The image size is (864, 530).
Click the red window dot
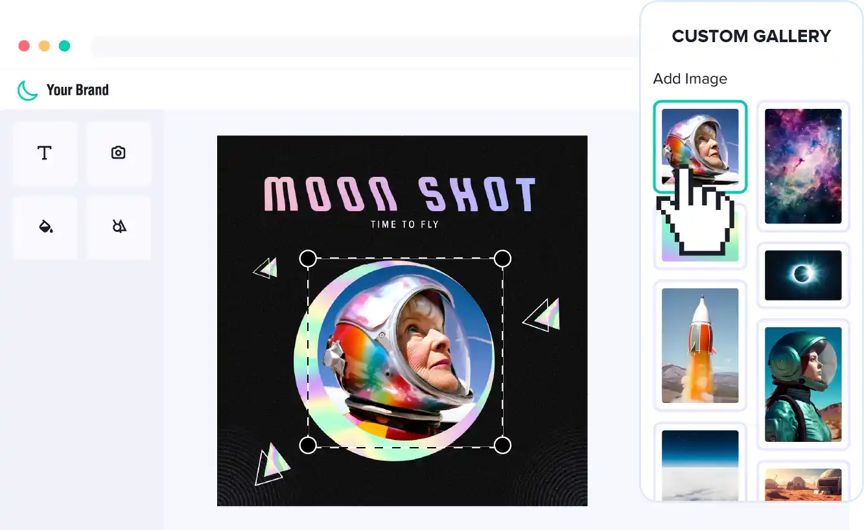pos(24,46)
